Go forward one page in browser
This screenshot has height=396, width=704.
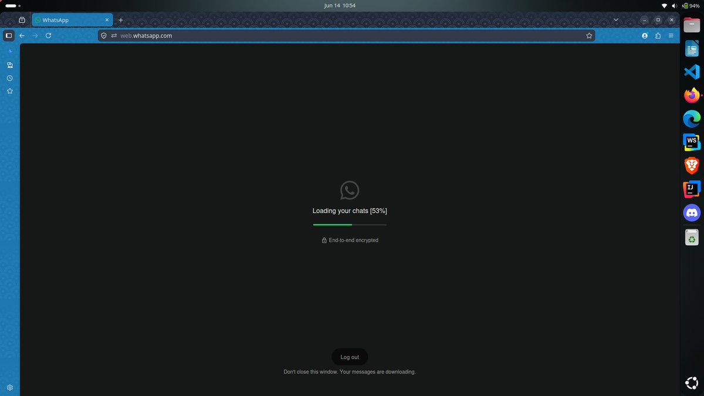pos(35,36)
